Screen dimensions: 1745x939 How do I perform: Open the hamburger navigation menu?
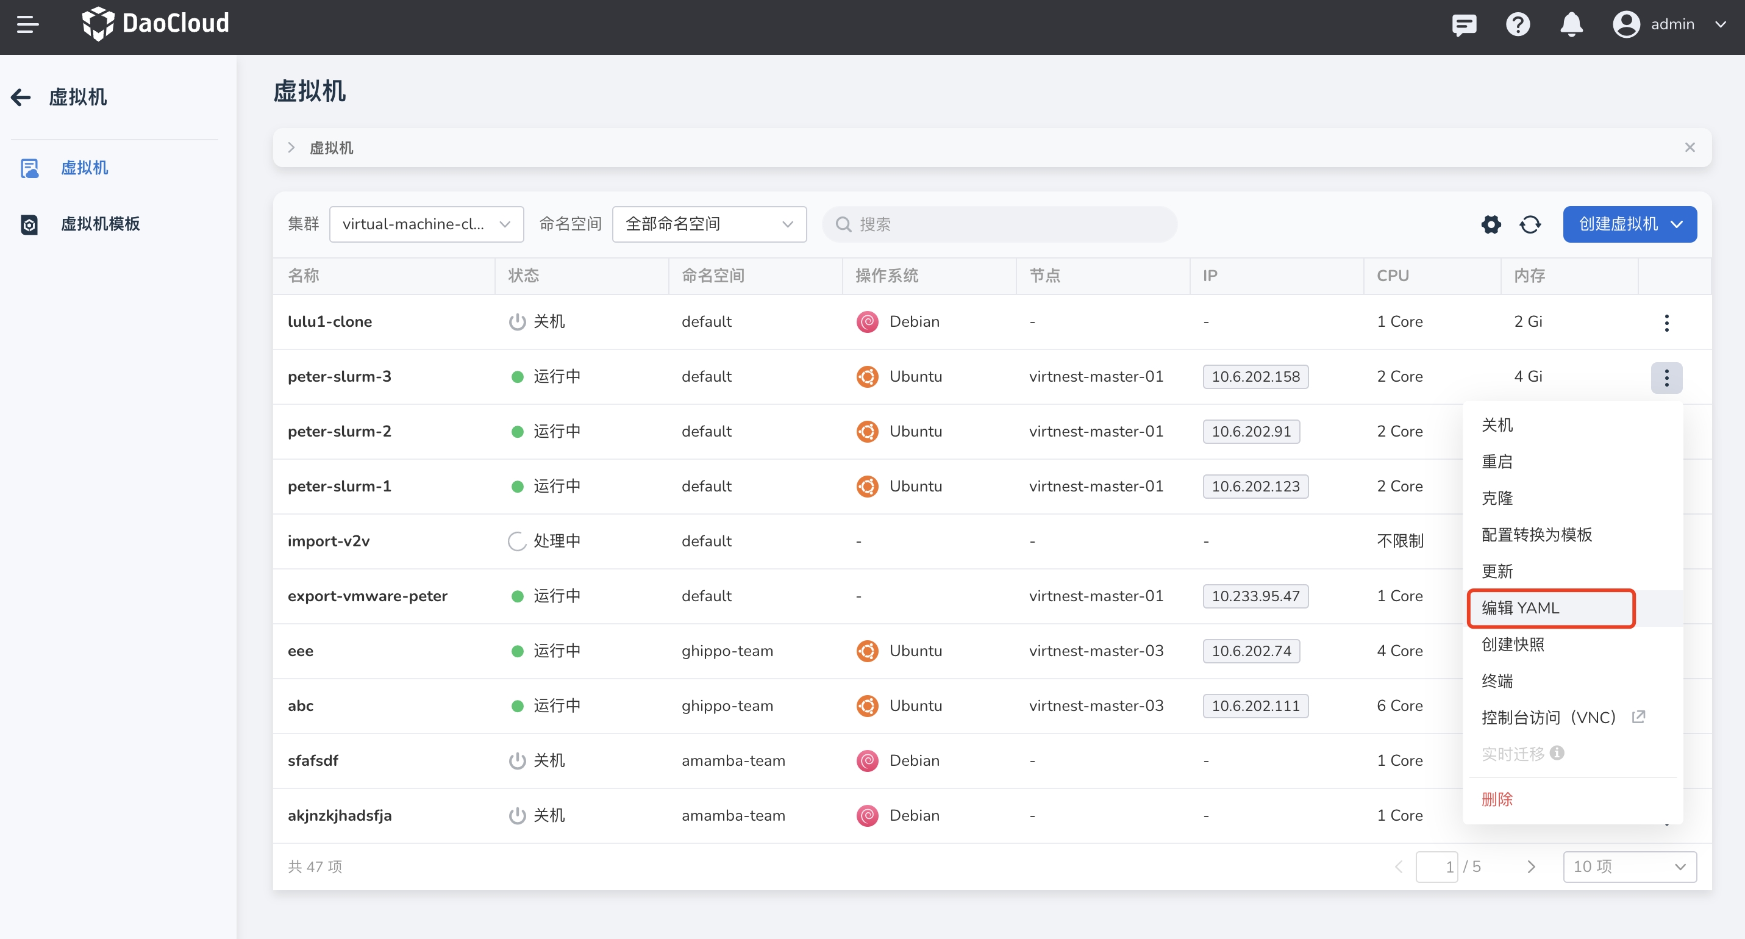click(28, 24)
